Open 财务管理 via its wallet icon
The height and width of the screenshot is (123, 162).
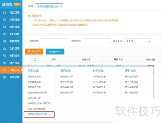click(5, 63)
